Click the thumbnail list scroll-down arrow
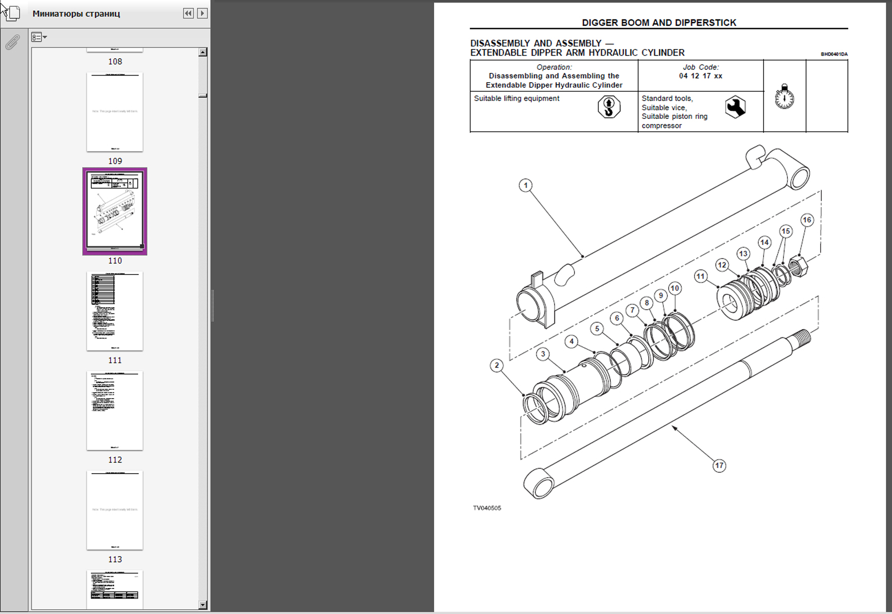This screenshot has width=892, height=614. [203, 605]
